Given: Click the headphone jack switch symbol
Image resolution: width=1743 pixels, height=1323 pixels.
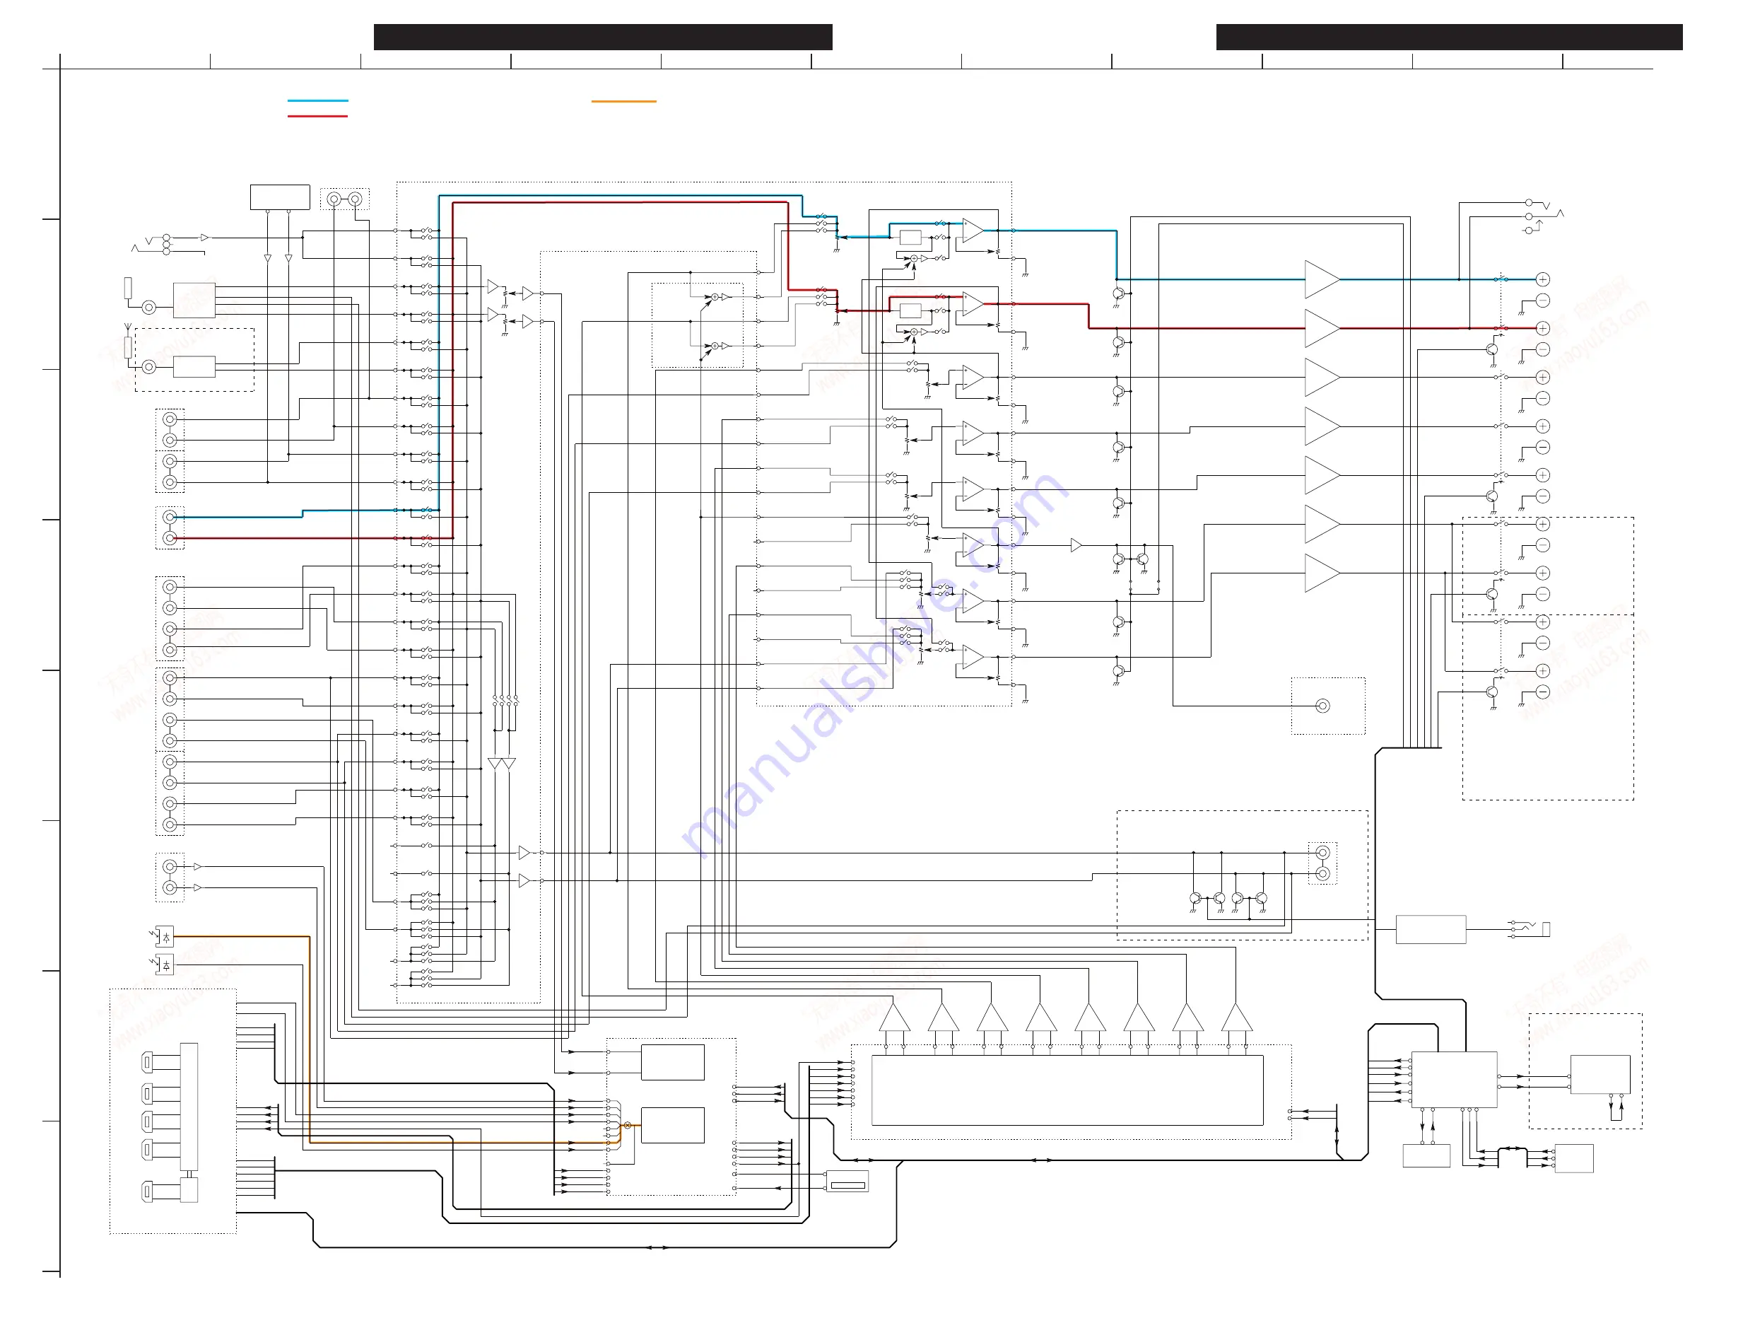Looking at the screenshot, I should pos(1529,930).
